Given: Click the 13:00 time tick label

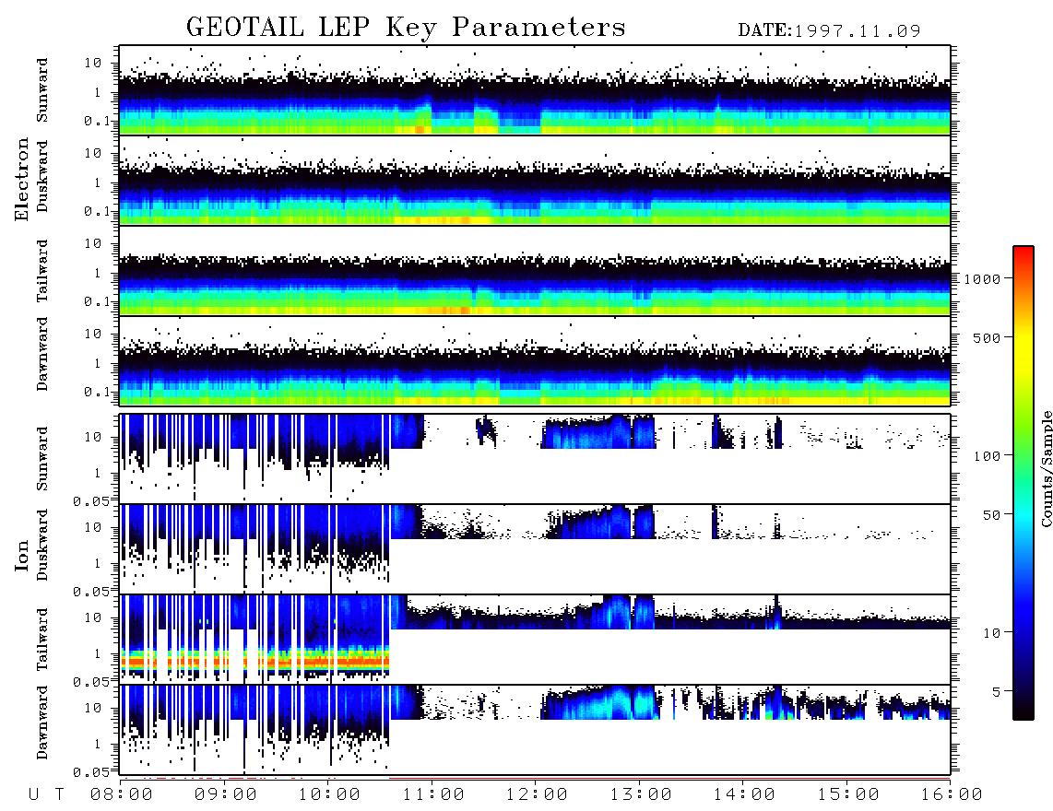Looking at the screenshot, I should tap(641, 795).
